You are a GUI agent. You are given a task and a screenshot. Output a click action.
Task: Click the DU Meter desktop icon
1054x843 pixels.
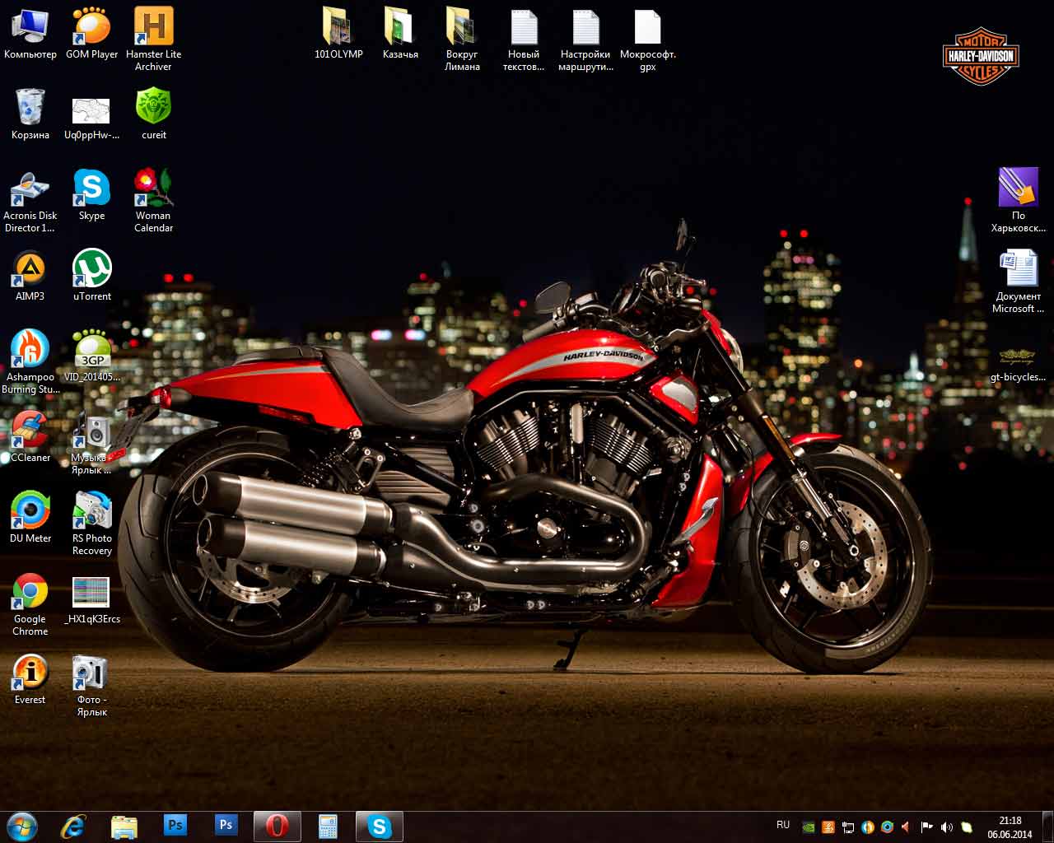(30, 511)
